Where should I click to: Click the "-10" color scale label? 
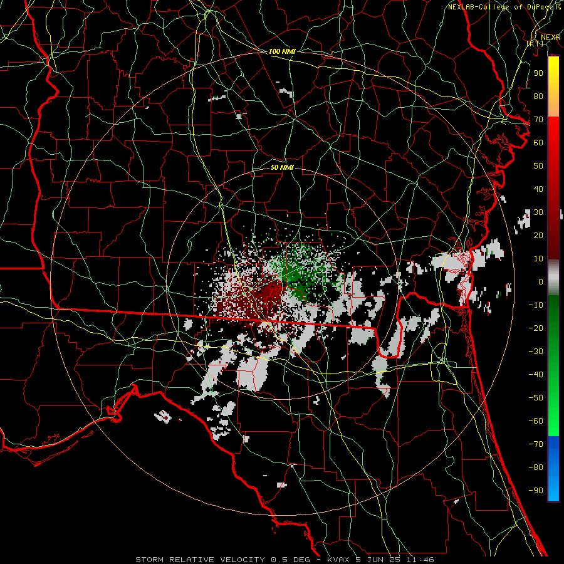coord(536,305)
